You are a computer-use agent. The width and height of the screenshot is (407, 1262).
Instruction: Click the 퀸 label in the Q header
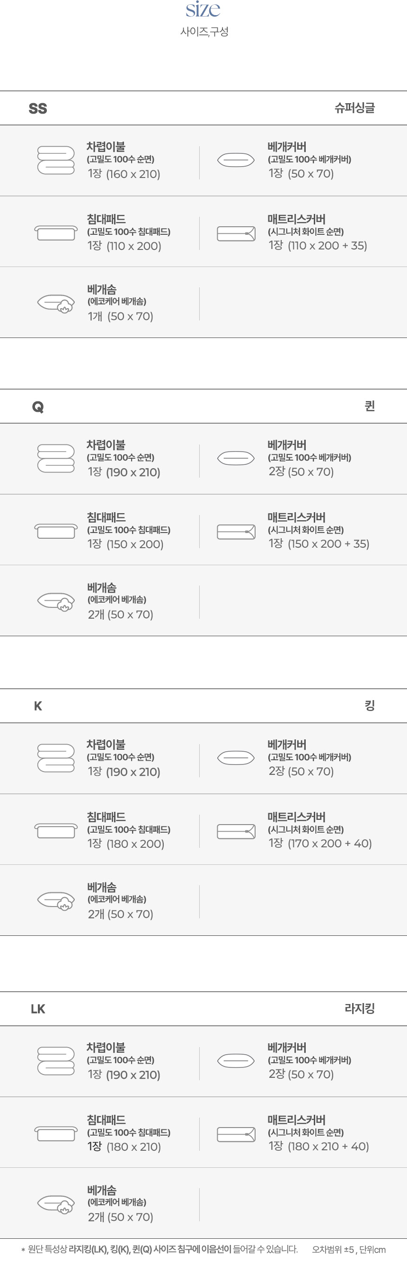[370, 406]
